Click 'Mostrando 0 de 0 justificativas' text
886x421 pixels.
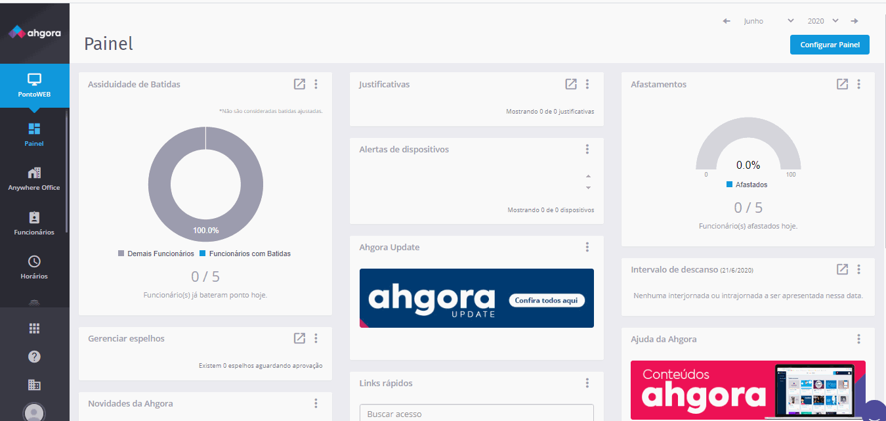[x=550, y=112]
